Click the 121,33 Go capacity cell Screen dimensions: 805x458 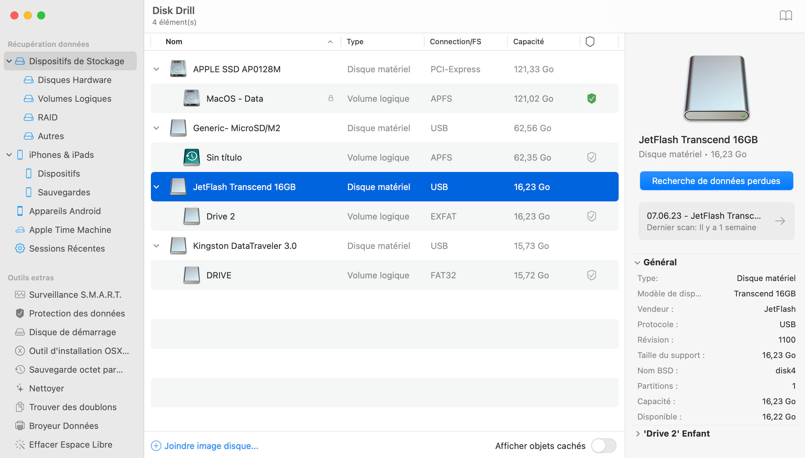tap(534, 69)
